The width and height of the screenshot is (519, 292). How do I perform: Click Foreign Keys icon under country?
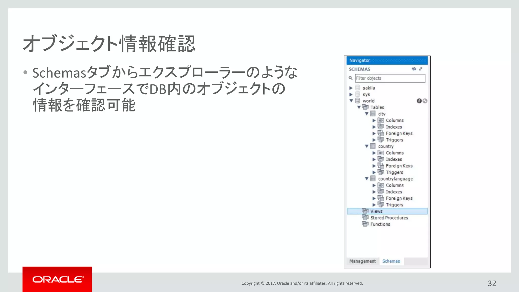click(381, 166)
